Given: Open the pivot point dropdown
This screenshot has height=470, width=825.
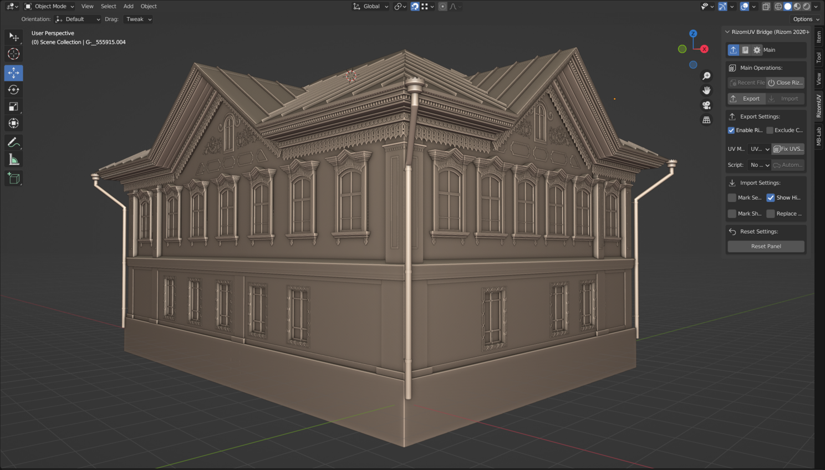Looking at the screenshot, I should click(400, 7).
